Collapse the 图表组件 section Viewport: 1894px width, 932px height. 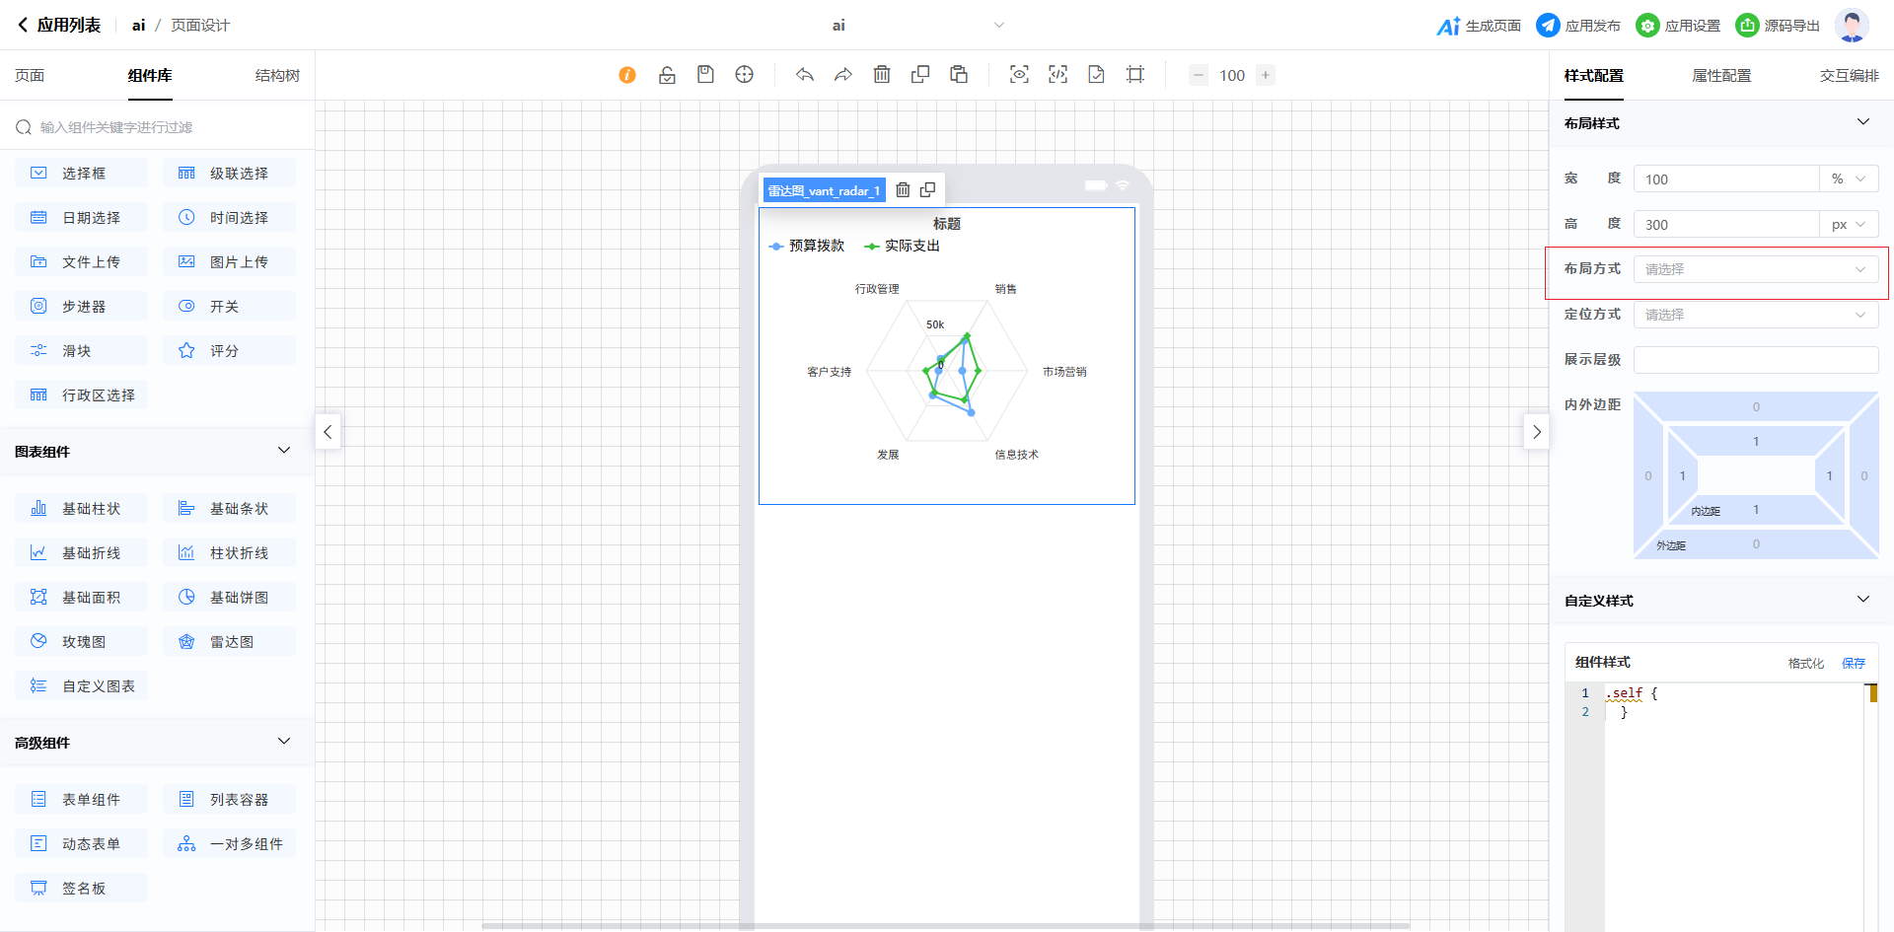click(x=284, y=451)
